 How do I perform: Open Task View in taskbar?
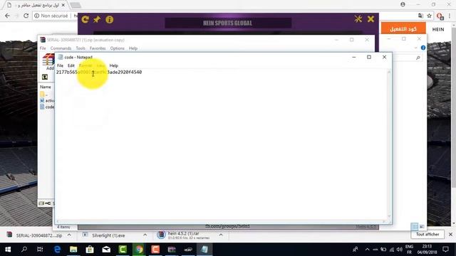tap(40, 250)
